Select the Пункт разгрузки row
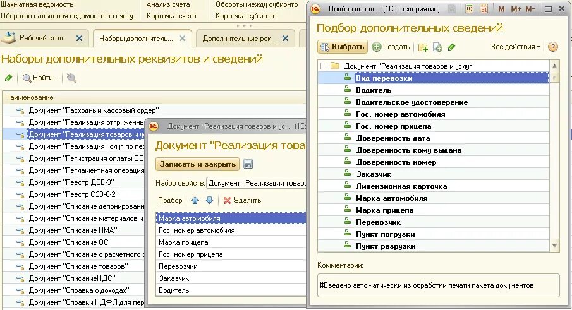Screen dimensions: 572x310 (433, 246)
